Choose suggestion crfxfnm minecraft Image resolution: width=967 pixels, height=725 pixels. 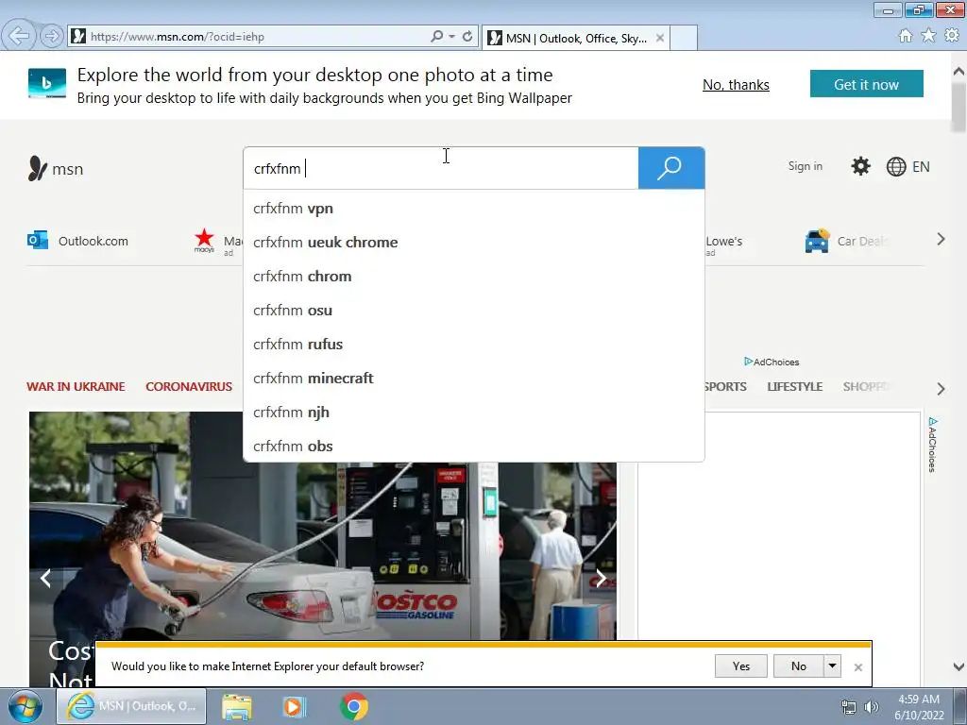[x=474, y=378]
